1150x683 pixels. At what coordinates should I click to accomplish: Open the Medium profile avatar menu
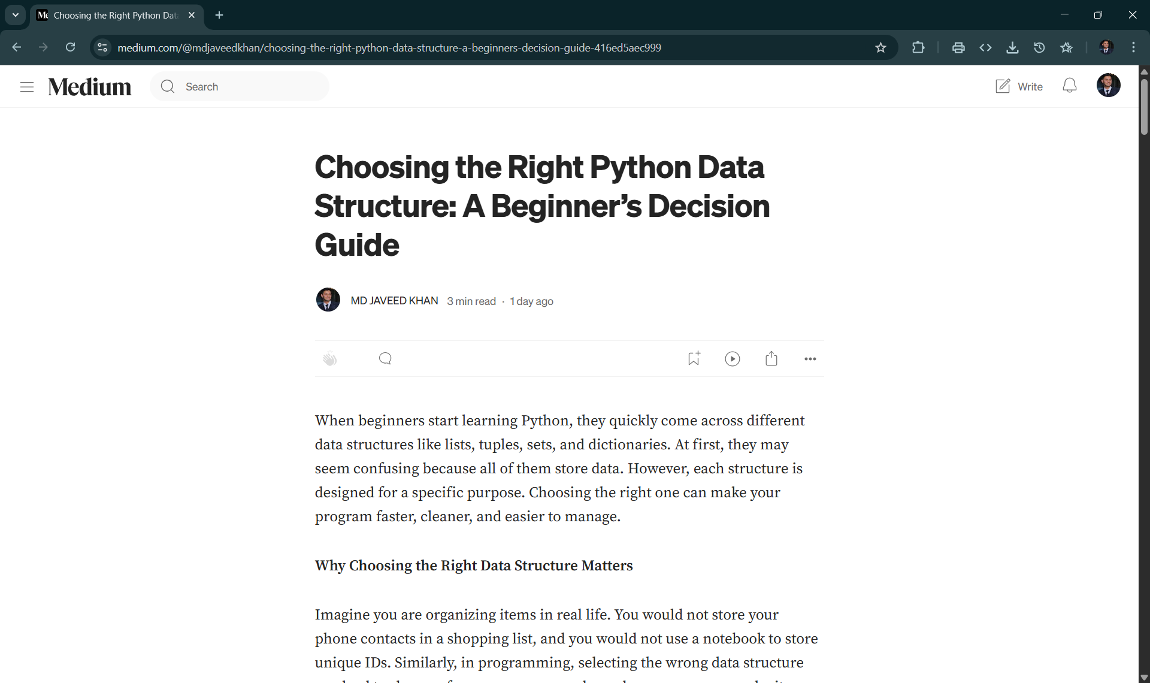click(1108, 85)
